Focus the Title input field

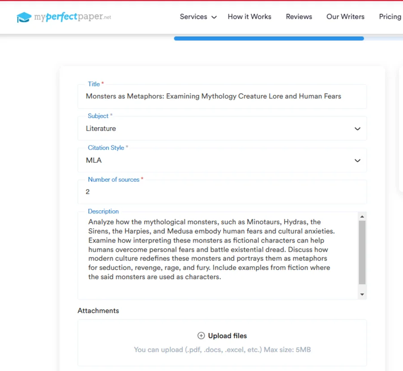pyautogui.click(x=222, y=96)
